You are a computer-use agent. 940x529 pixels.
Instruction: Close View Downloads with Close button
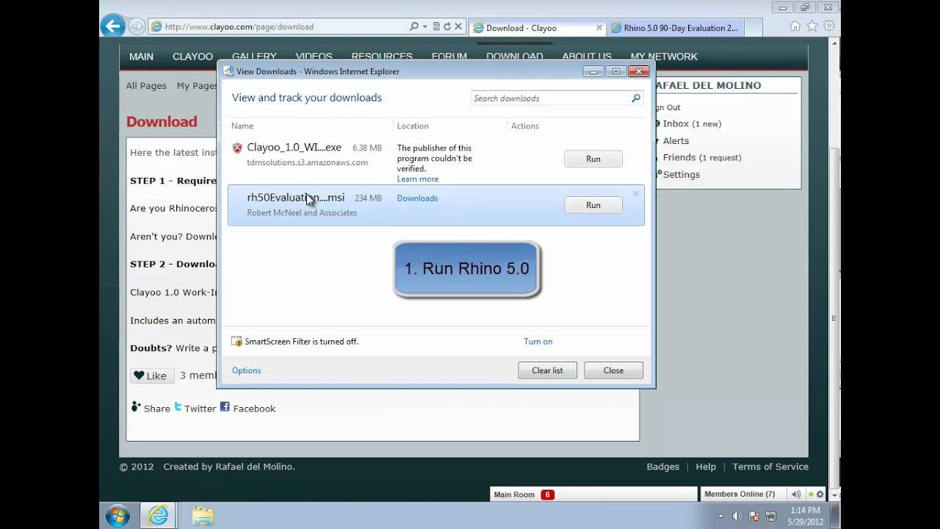(x=613, y=370)
